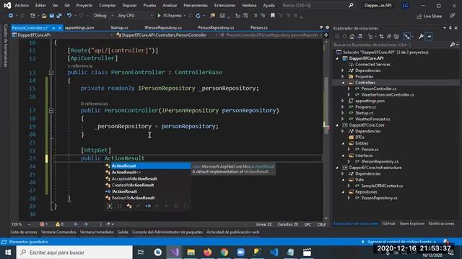Open the Archivo menu
462x259 pixels.
(22, 5)
